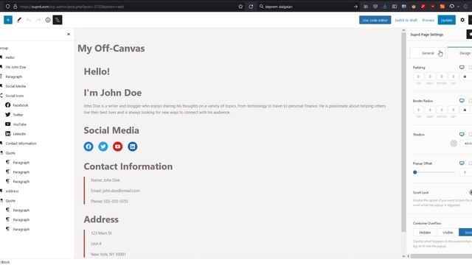Click the Border Radius top value field
The width and height of the screenshot is (472, 265).
pyautogui.click(x=418, y=110)
